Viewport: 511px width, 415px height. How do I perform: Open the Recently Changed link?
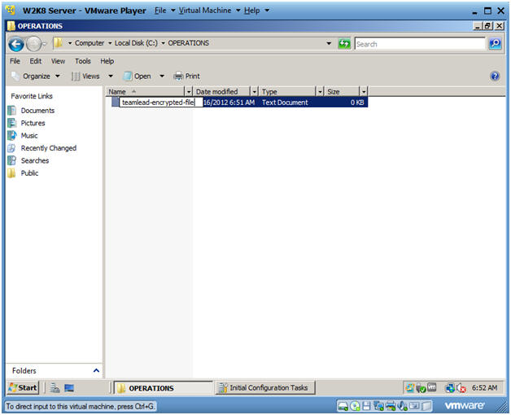(x=49, y=148)
